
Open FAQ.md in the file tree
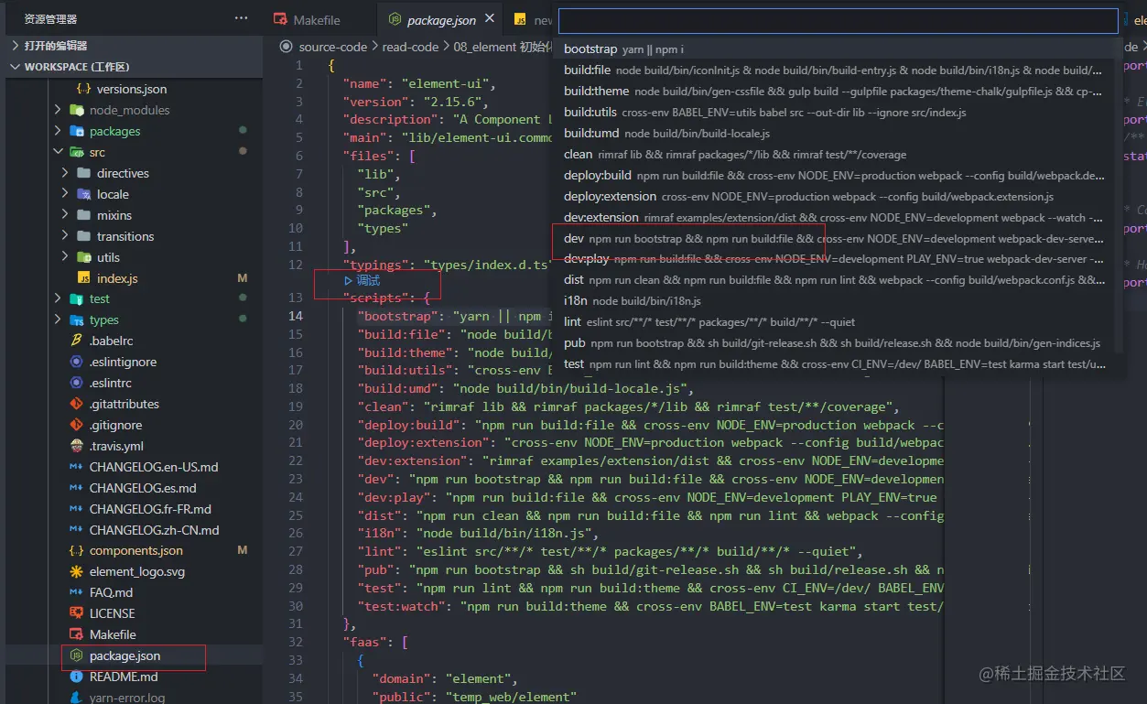tap(111, 592)
